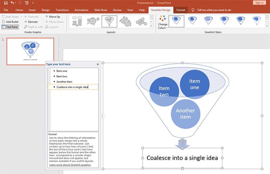The image size is (270, 174).
Task: Choose the Gear layout thumbnail
Action: pyautogui.click(x=126, y=21)
